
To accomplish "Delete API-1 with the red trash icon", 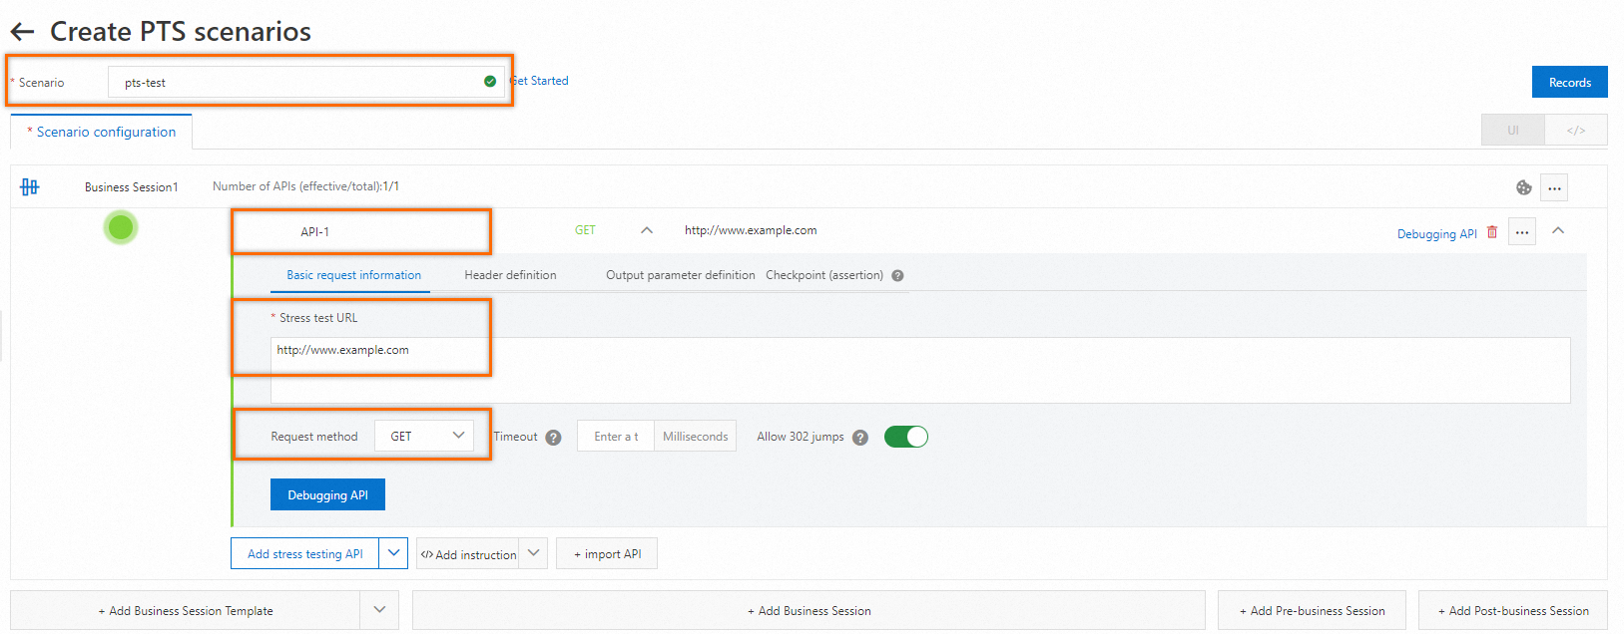I will tap(1492, 232).
